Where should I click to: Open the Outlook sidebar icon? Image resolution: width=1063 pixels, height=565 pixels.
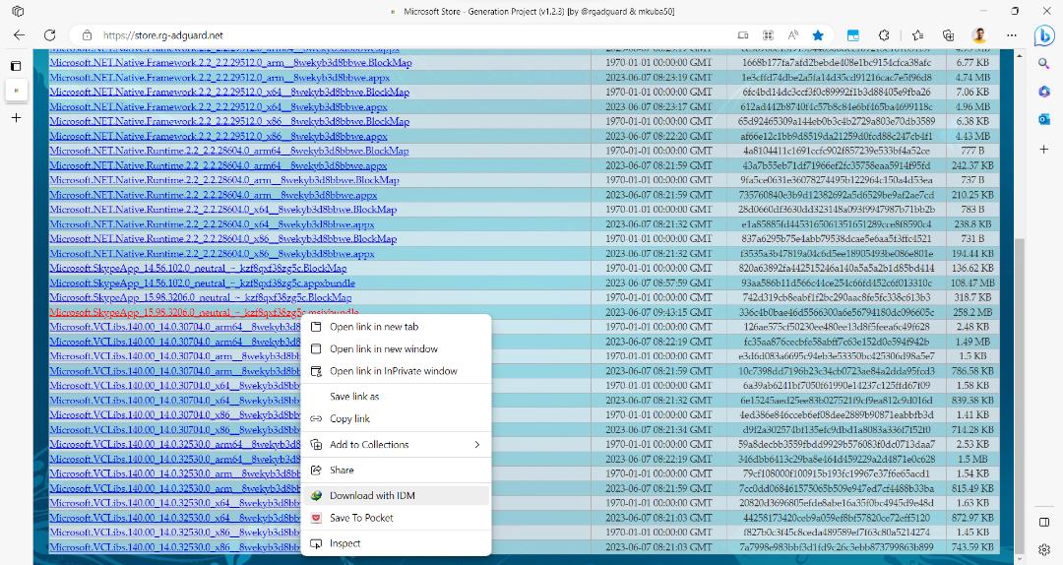click(x=1044, y=119)
